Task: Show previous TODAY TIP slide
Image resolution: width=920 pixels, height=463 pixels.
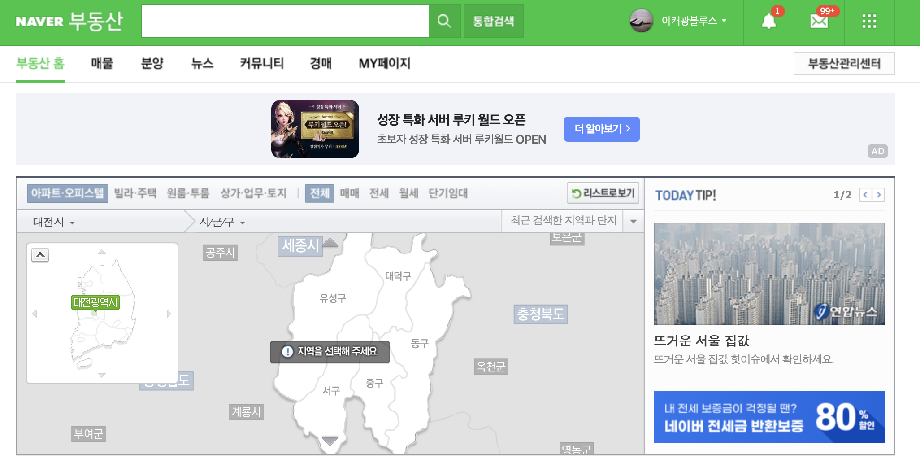Action: (x=865, y=195)
